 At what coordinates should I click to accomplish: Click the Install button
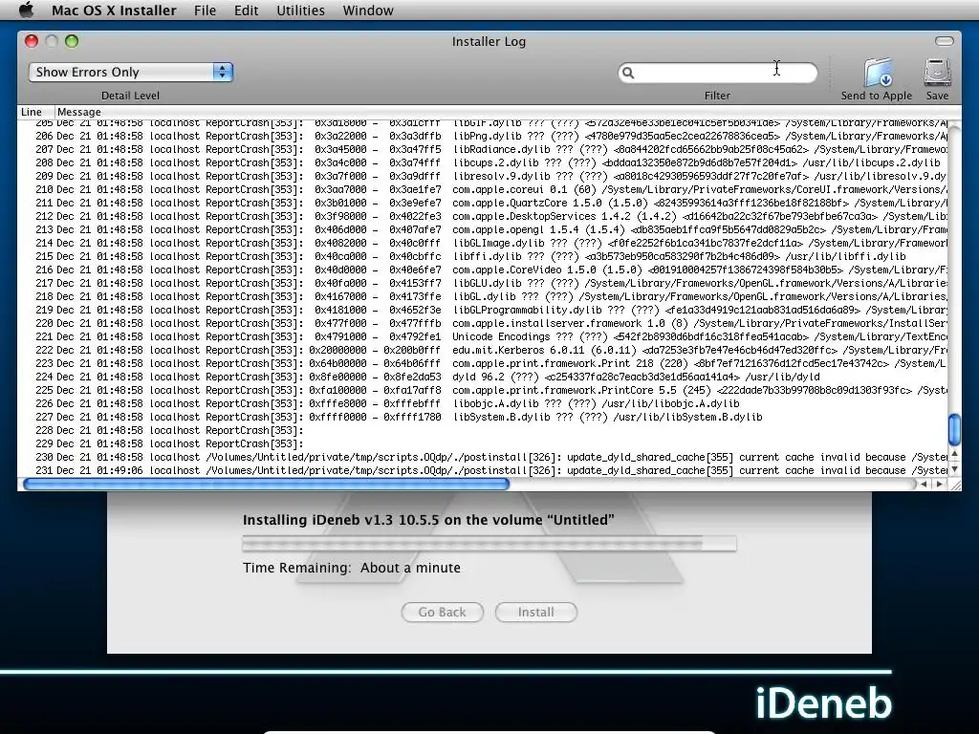(x=535, y=613)
